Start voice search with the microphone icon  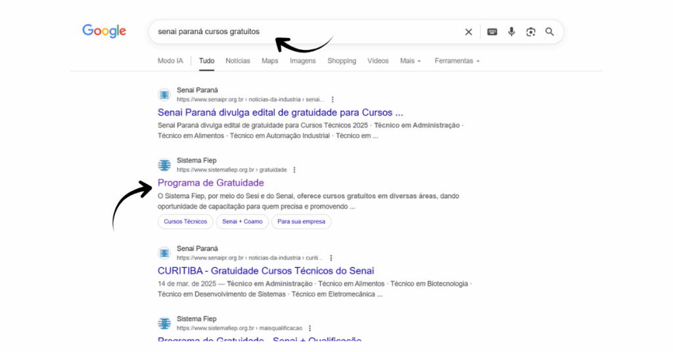click(511, 32)
